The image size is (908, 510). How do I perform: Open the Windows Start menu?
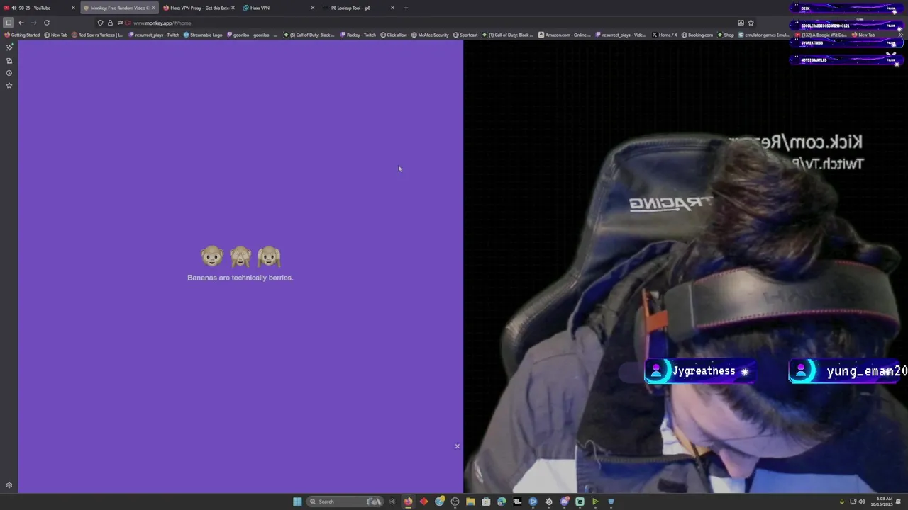click(297, 501)
